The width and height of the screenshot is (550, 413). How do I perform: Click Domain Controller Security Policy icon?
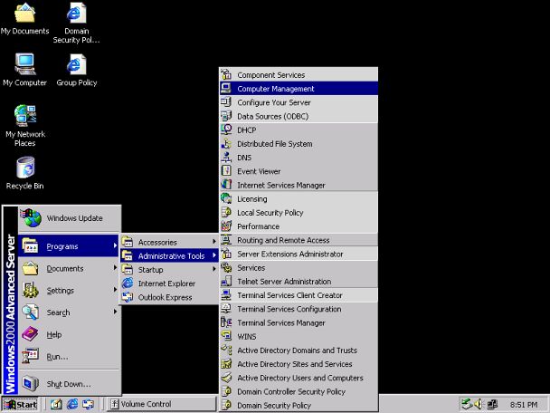pyautogui.click(x=226, y=391)
